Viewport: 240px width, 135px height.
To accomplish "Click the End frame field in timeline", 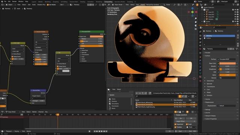I will pos(192,131).
